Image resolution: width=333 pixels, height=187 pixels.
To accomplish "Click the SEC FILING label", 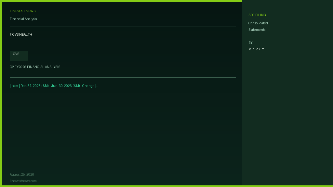I will 257,15.
